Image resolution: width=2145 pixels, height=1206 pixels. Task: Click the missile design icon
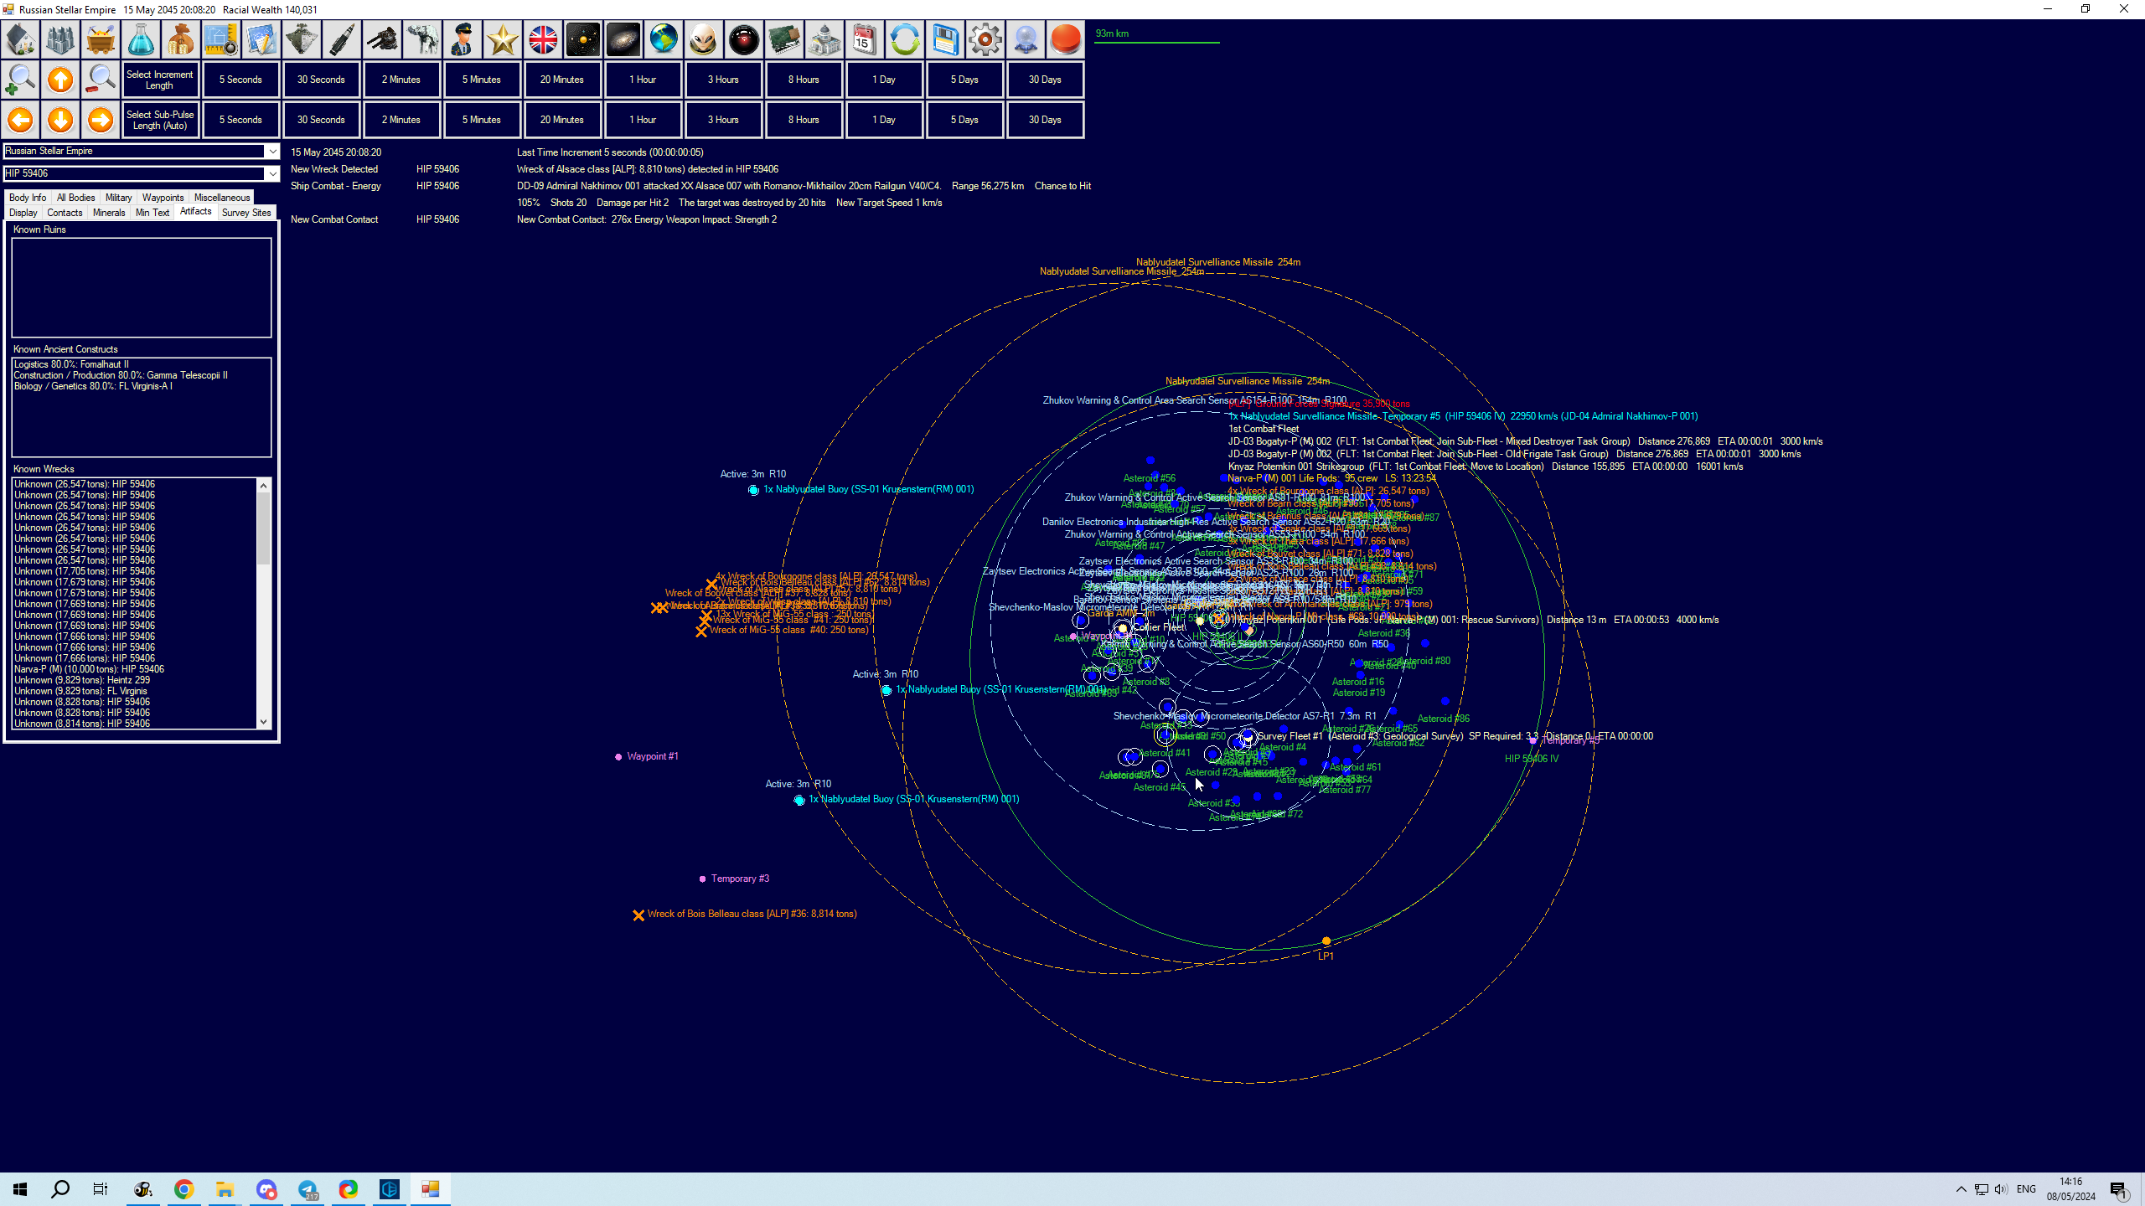pyautogui.click(x=342, y=39)
